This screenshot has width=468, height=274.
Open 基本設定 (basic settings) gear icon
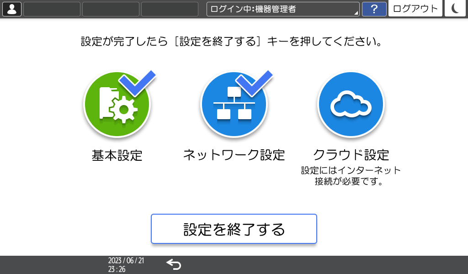tap(117, 104)
